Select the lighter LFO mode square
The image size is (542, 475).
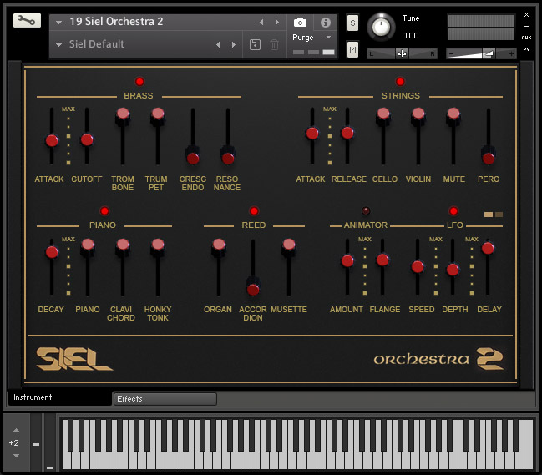point(489,215)
